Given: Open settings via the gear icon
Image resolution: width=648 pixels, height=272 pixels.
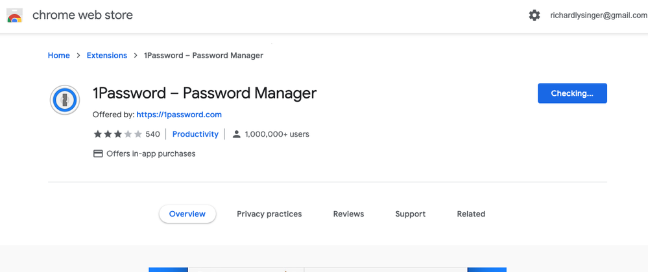Looking at the screenshot, I should [x=534, y=15].
